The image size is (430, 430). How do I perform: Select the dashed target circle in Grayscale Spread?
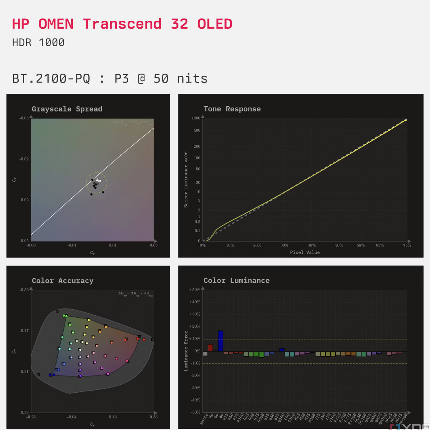coord(96,182)
